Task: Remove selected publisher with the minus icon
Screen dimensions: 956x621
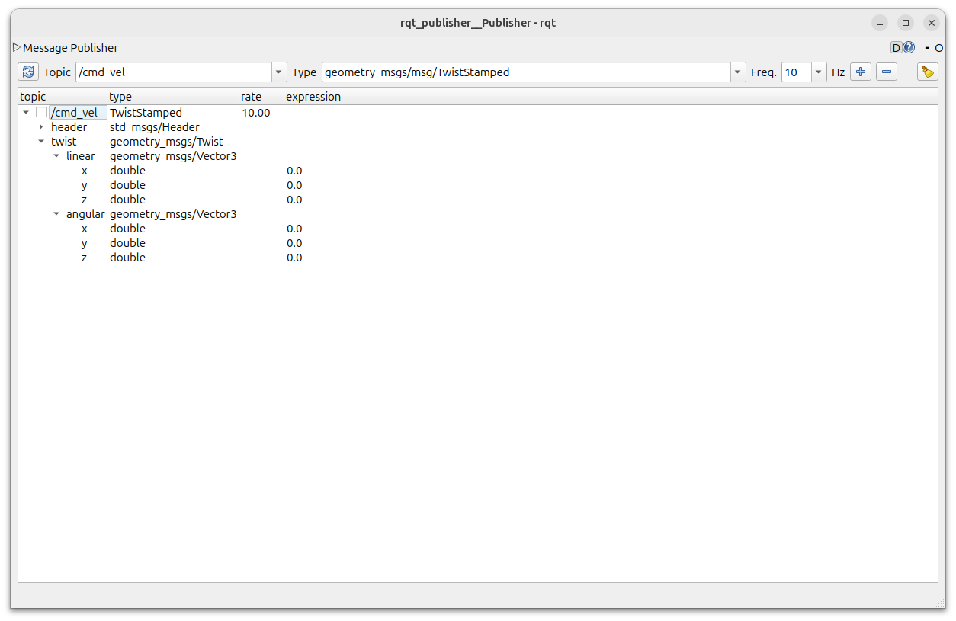Action: click(887, 72)
